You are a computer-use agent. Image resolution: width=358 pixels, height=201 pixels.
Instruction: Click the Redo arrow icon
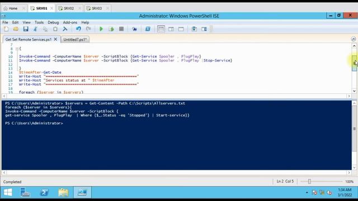(88, 29)
